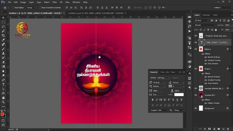
Task: Select the Horizontal Type tool
Action: [3, 84]
